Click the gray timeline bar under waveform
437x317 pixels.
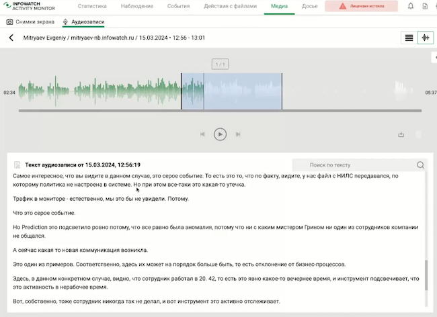coord(220,111)
